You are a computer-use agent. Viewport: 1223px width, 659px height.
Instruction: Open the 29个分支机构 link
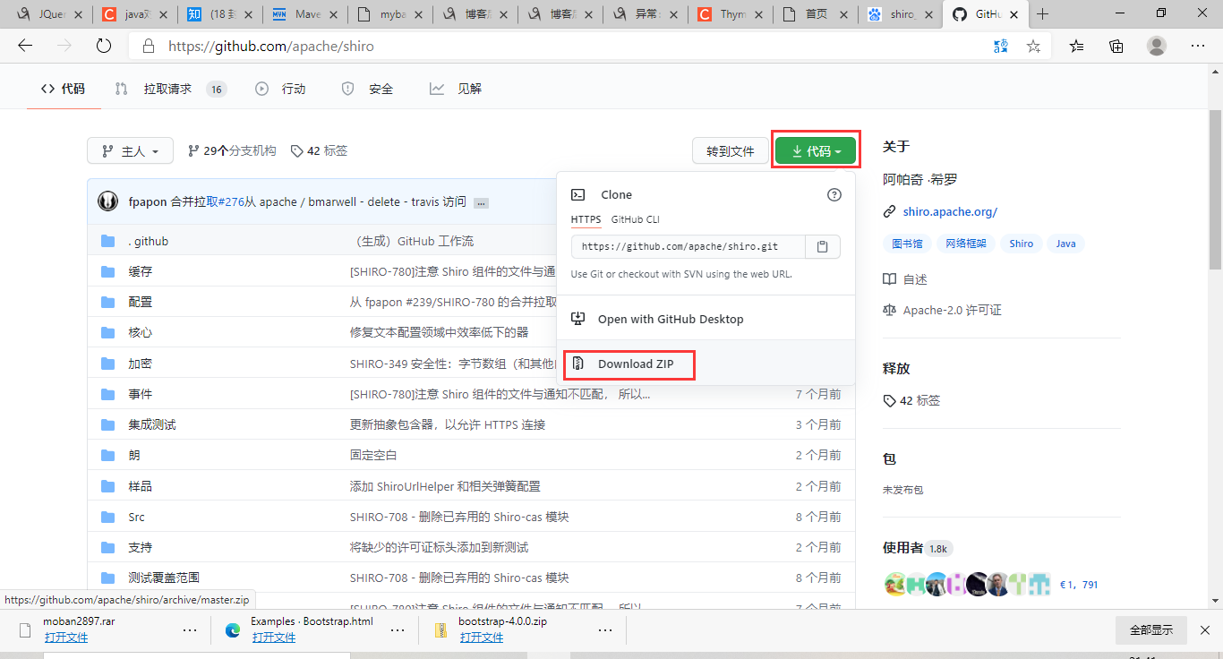click(232, 151)
